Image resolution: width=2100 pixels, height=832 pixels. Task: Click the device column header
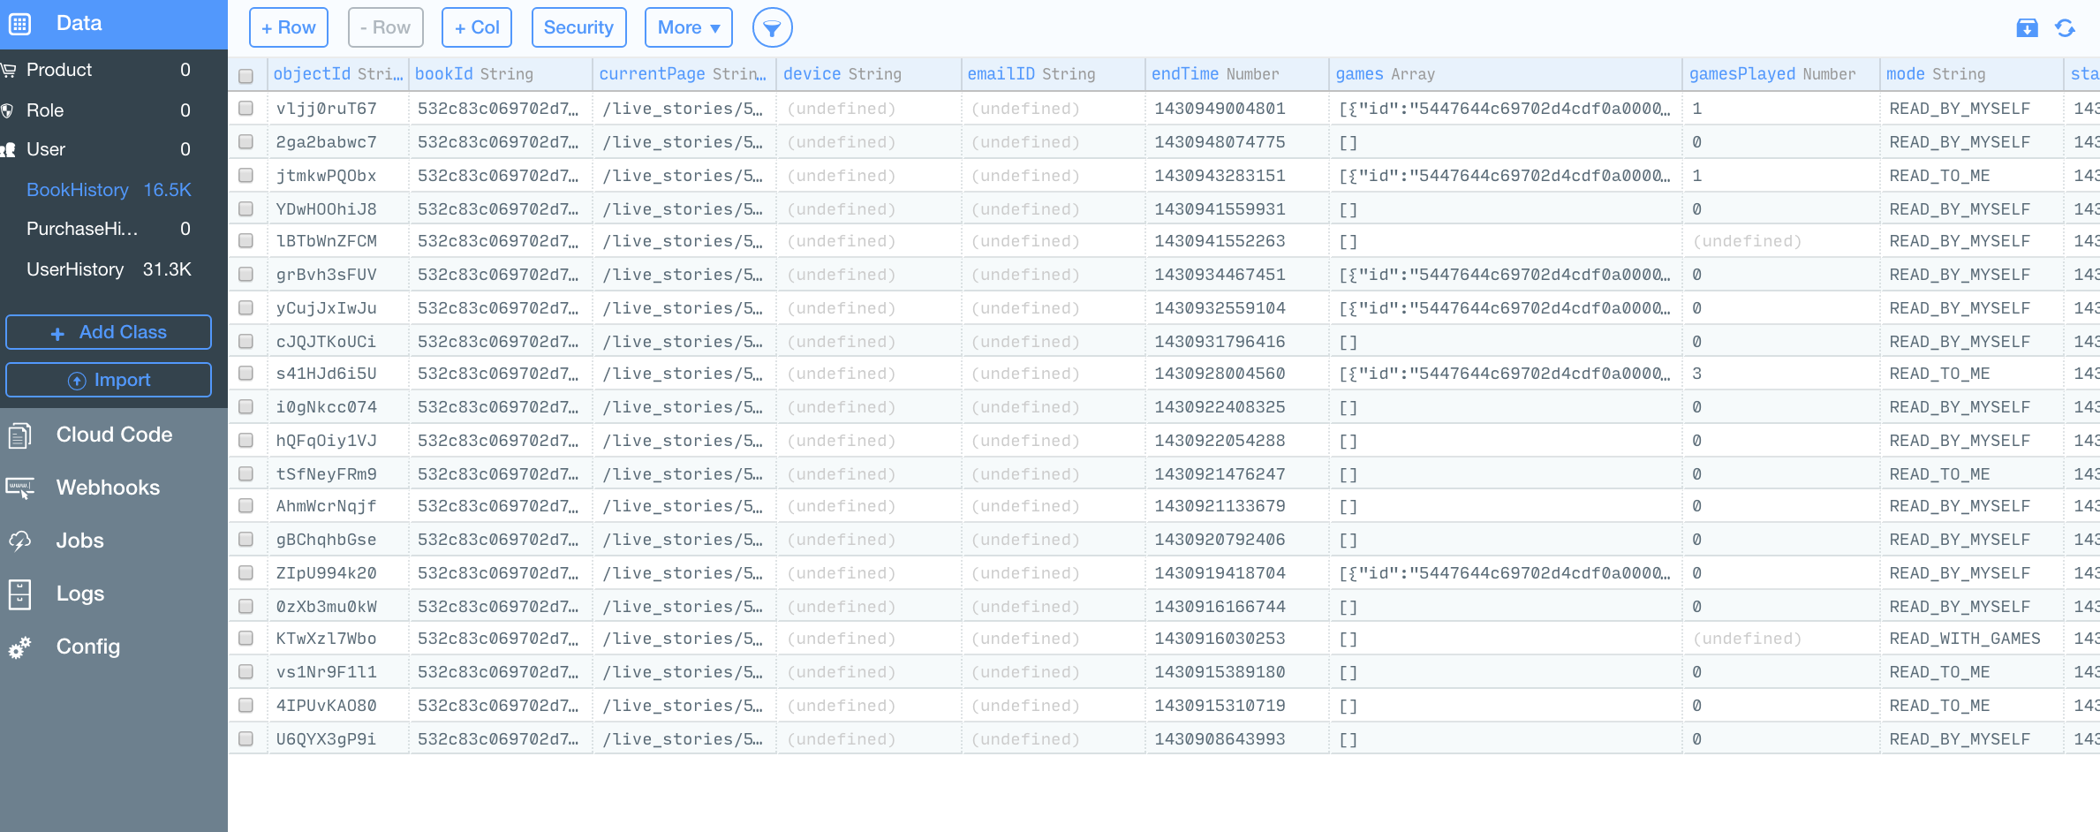coord(869,74)
